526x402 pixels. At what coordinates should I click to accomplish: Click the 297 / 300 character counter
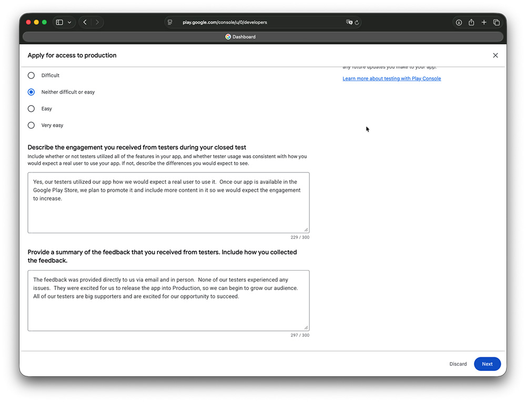(300, 335)
